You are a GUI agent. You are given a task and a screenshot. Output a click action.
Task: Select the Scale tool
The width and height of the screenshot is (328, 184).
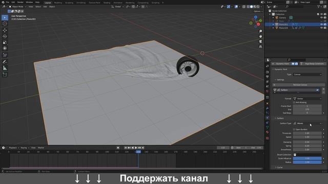pyautogui.click(x=5, y=42)
